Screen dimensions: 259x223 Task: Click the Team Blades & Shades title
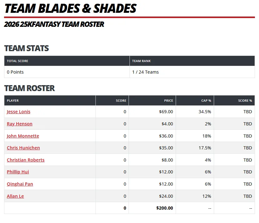click(x=71, y=8)
